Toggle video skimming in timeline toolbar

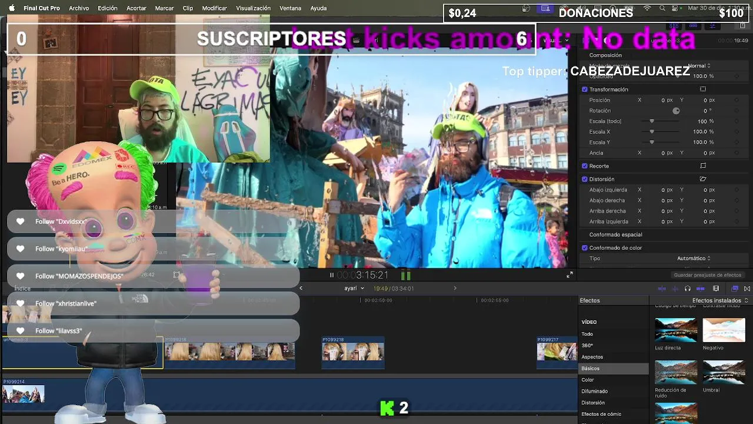click(662, 289)
